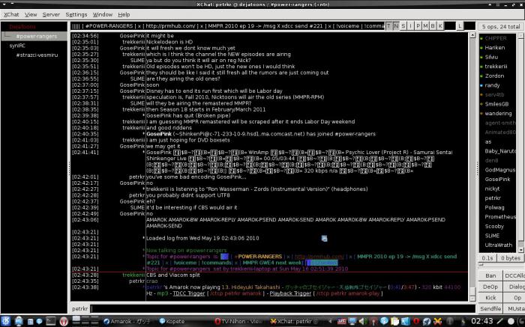Click the XChat tray icon

[x=437, y=321]
